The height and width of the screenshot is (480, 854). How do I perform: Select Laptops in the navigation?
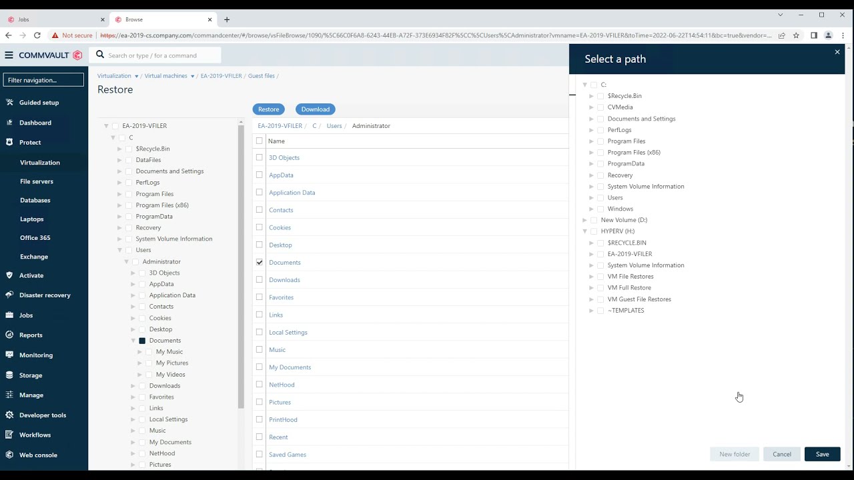[x=32, y=219]
